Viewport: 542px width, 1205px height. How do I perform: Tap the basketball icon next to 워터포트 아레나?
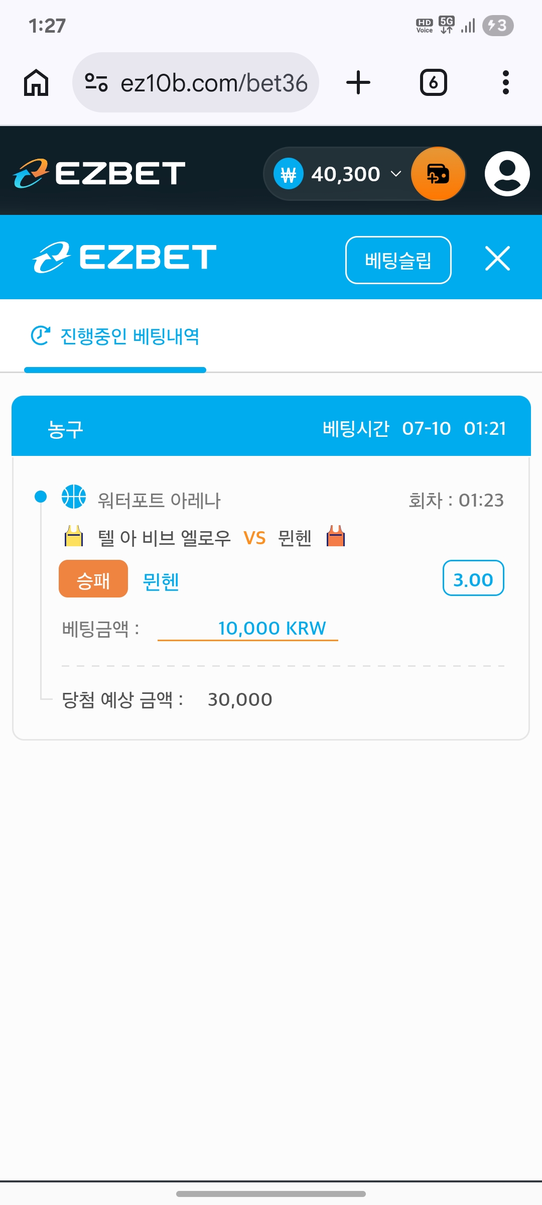click(74, 497)
